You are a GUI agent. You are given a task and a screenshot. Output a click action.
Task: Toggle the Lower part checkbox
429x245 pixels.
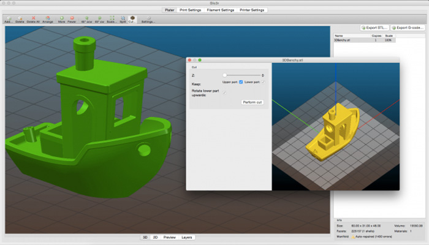[x=264, y=81]
